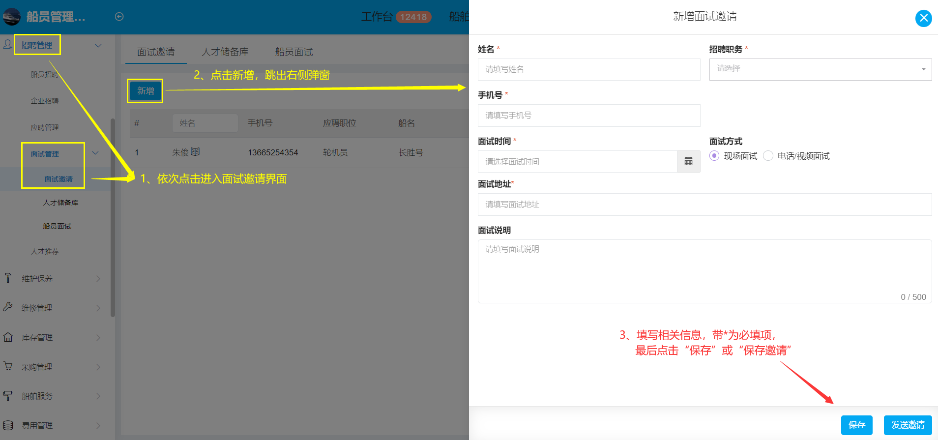The width and height of the screenshot is (938, 440).
Task: Select the 电话/视频面试 radio option
Action: click(x=768, y=156)
